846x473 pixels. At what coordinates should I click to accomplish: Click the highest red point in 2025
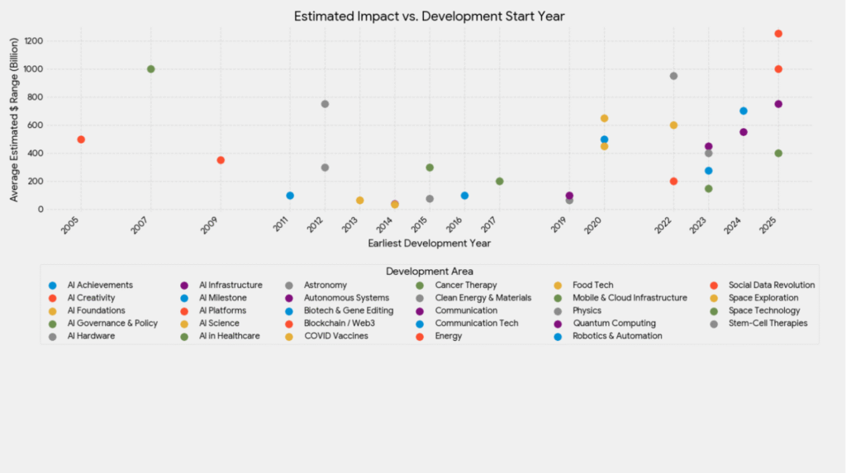(778, 34)
